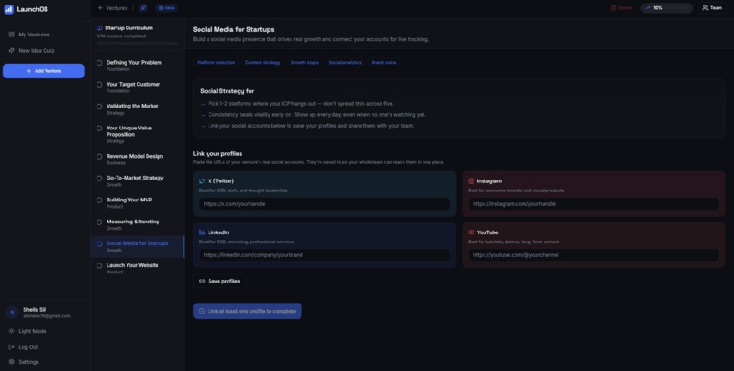Click the curriculum lessons progress bar

click(x=138, y=43)
